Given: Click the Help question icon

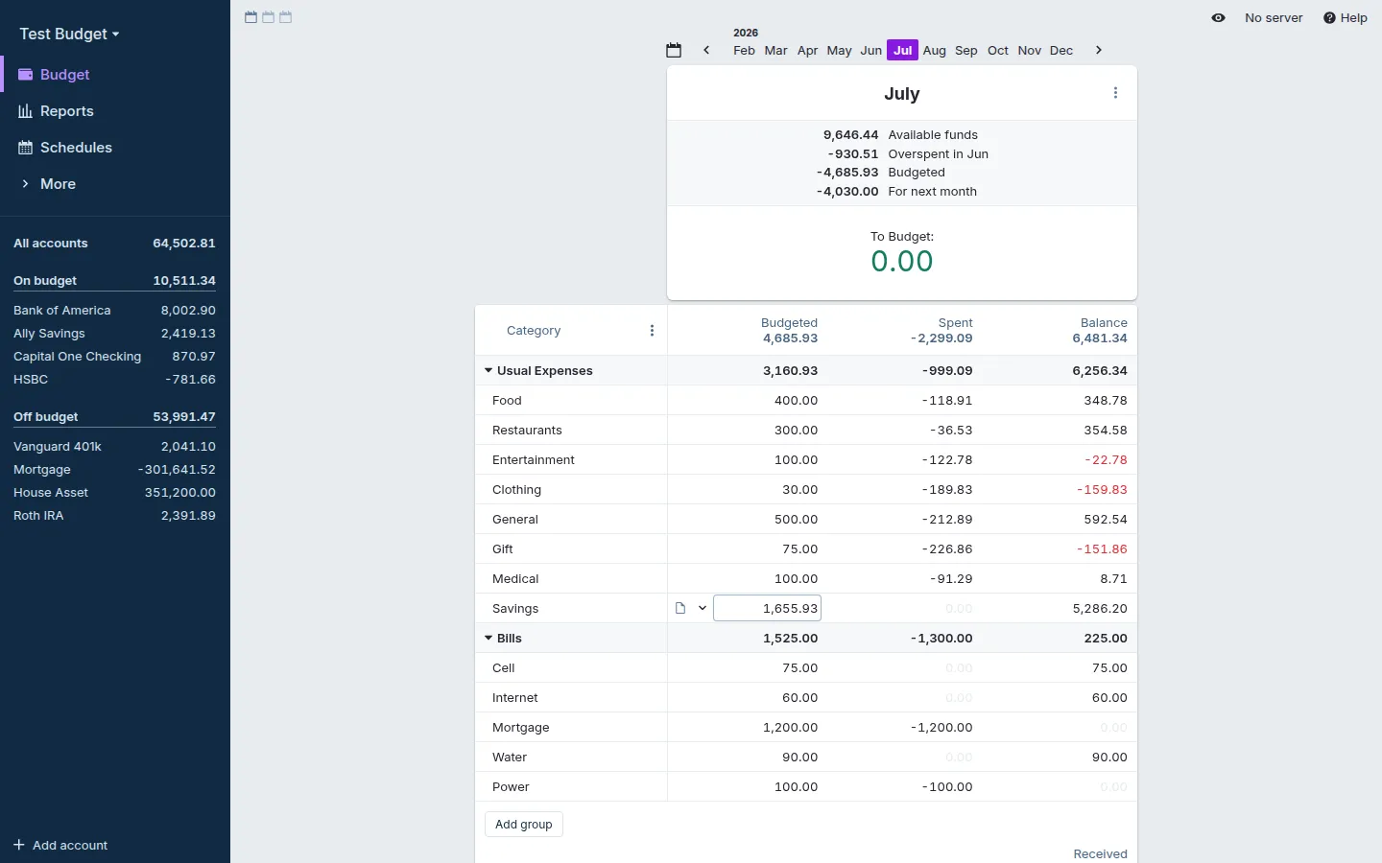Looking at the screenshot, I should pos(1329,18).
